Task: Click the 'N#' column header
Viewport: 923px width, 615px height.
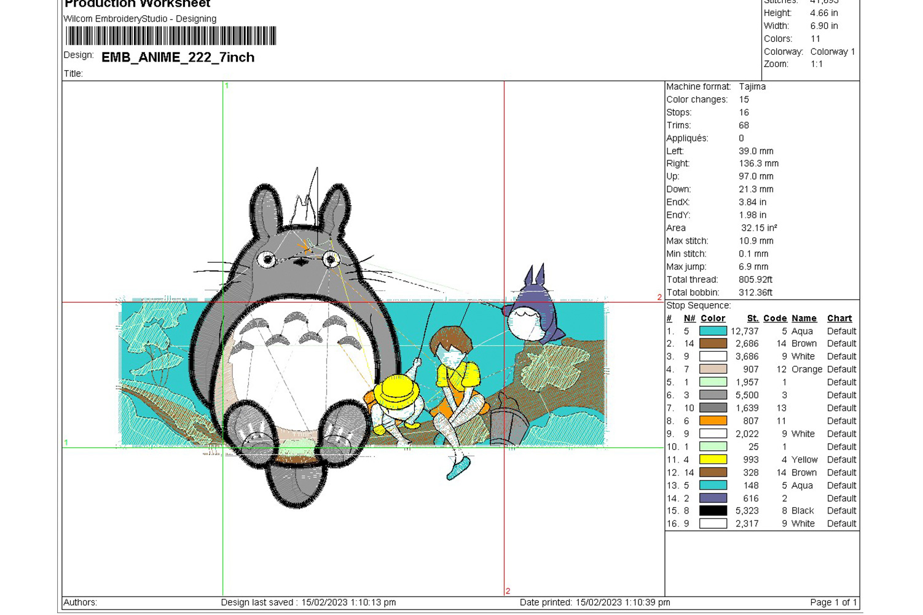Action: [x=689, y=319]
